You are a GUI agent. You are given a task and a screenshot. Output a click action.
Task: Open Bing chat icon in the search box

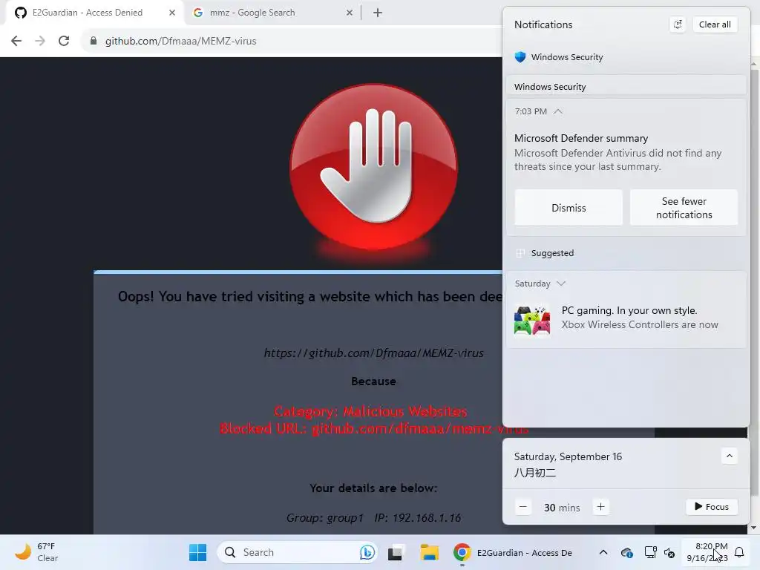point(367,552)
